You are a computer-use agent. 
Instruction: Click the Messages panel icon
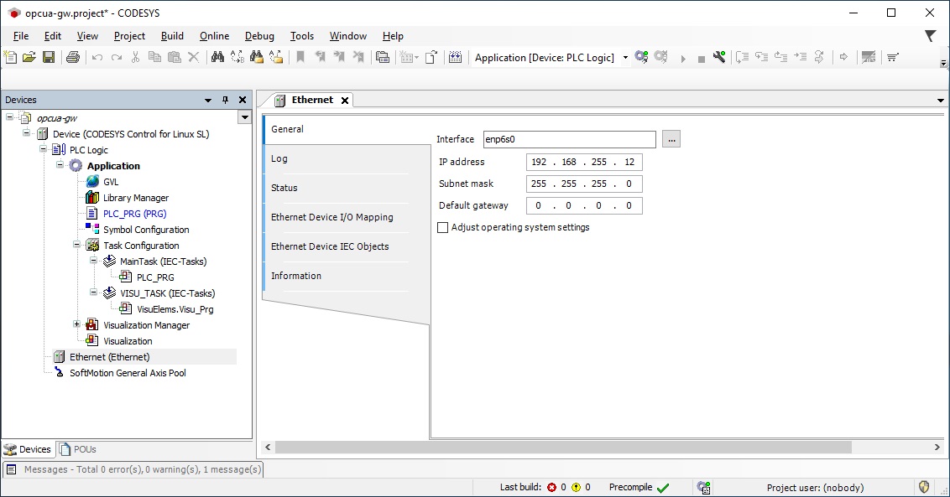coord(11,469)
